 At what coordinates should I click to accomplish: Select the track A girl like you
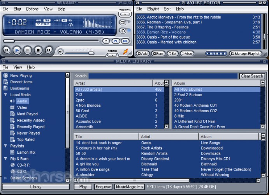(x=87, y=164)
